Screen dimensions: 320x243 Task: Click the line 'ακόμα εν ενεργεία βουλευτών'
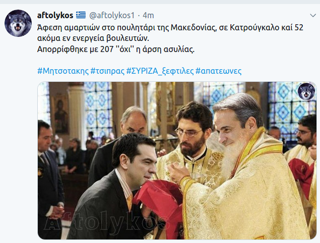click(93, 38)
